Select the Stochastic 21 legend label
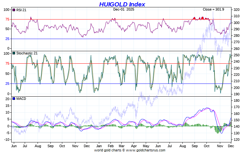This screenshot has height=152, width=244. (x=27, y=53)
